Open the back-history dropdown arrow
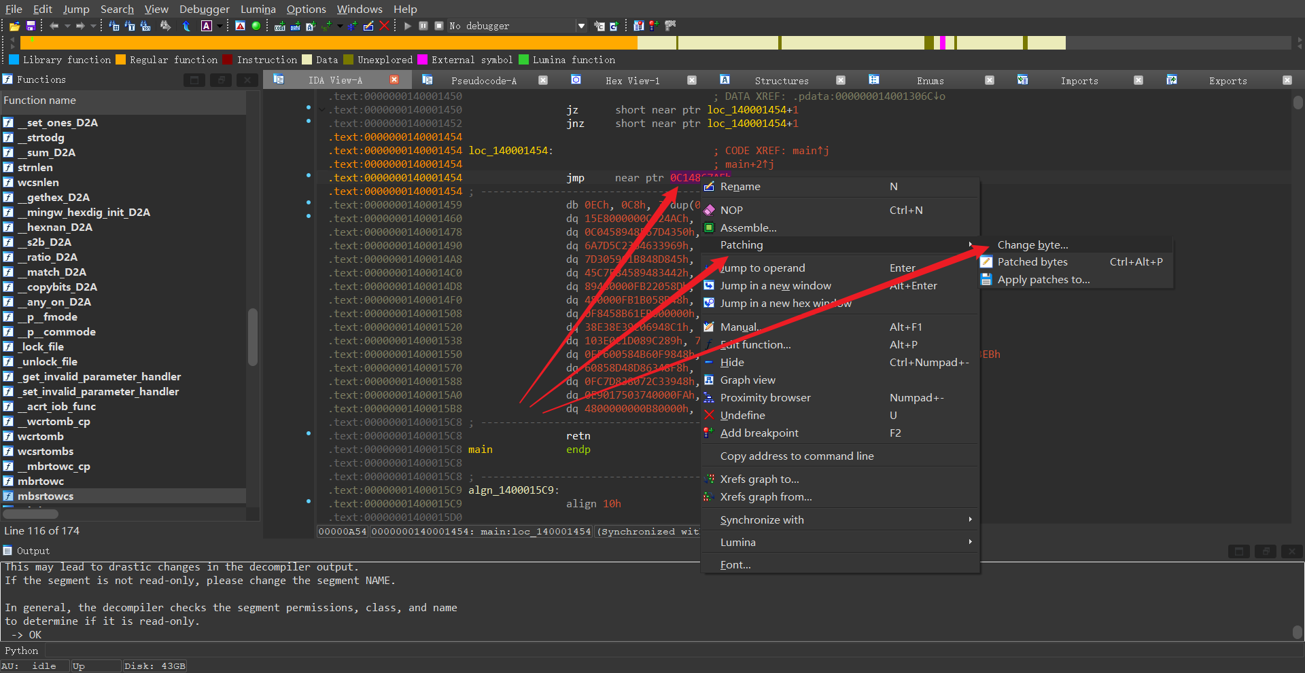Image resolution: width=1305 pixels, height=673 pixels. click(67, 26)
